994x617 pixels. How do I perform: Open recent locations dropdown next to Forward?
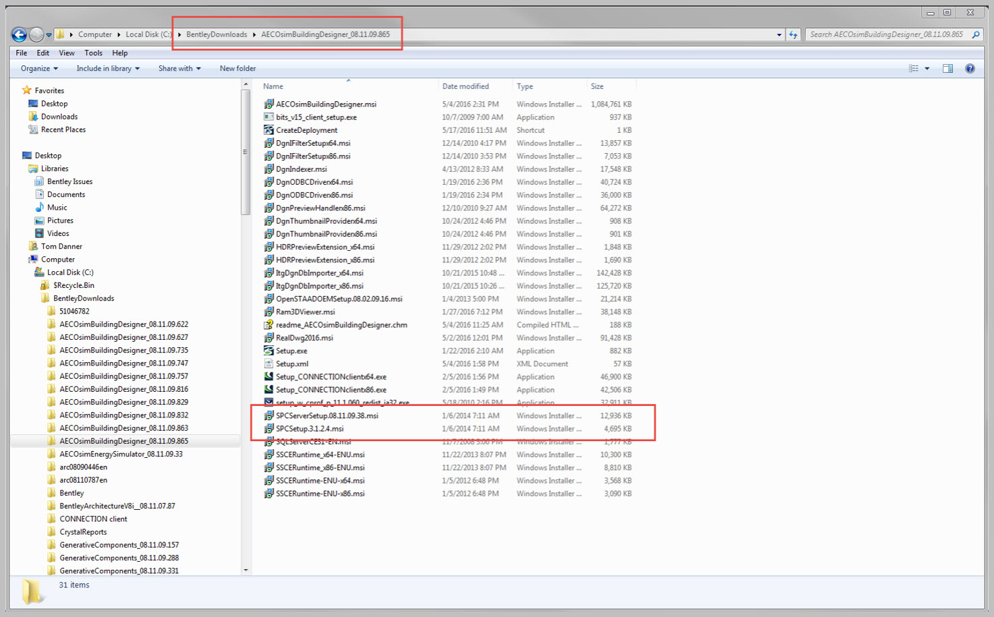(x=49, y=35)
